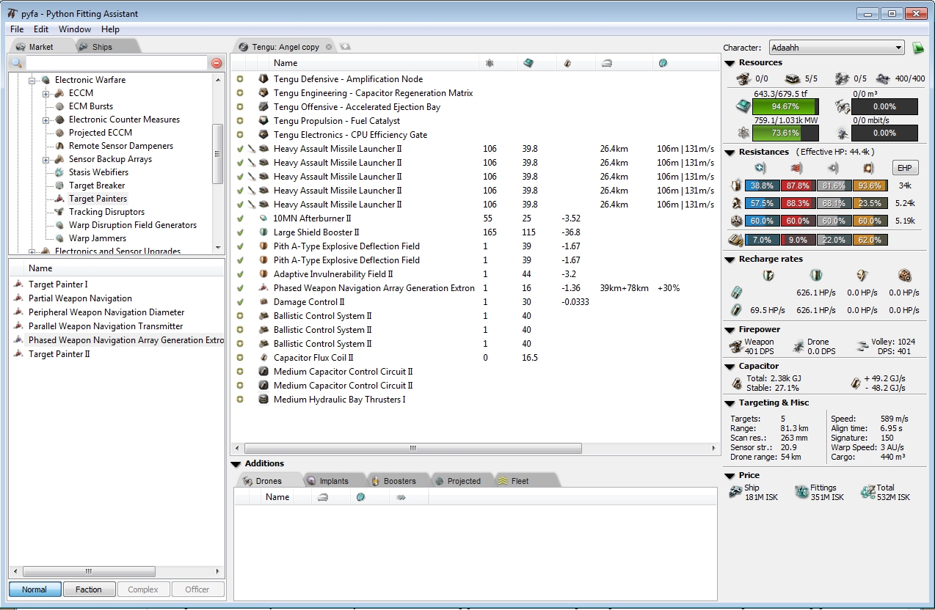Image resolution: width=935 pixels, height=610 pixels.
Task: Close the Tengu: Angel copy tab
Action: pyautogui.click(x=329, y=47)
